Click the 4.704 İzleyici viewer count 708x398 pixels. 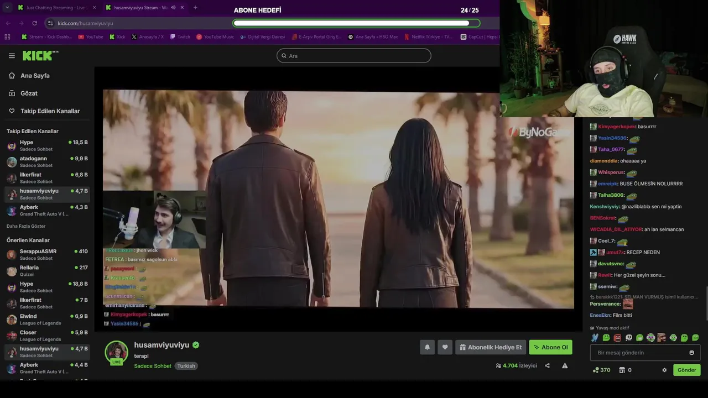point(516,365)
